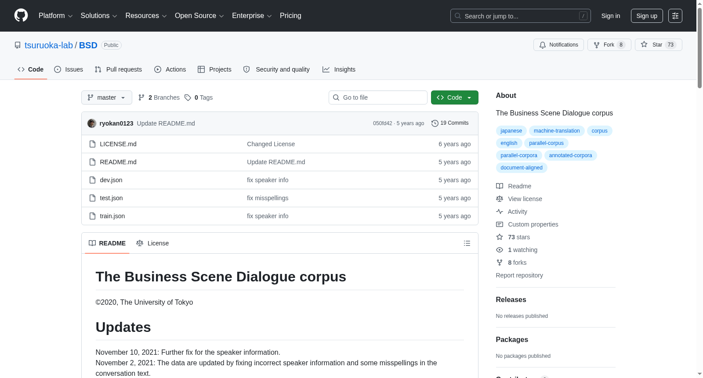703x378 pixels.
Task: Click the '5 years ago' text for train.json
Action: point(454,216)
